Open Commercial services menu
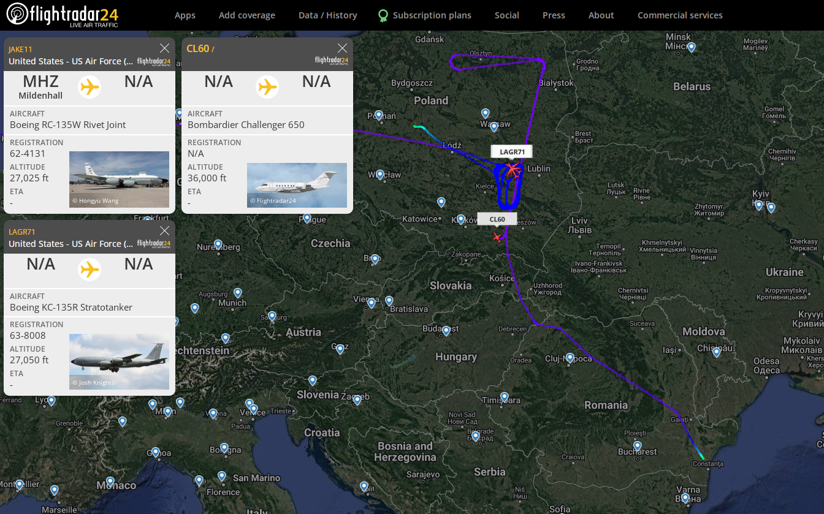Viewport: 824px width, 514px height. [680, 15]
